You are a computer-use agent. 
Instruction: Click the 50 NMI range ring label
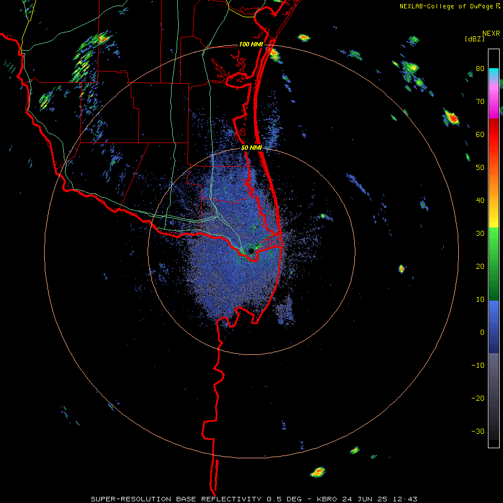point(251,148)
